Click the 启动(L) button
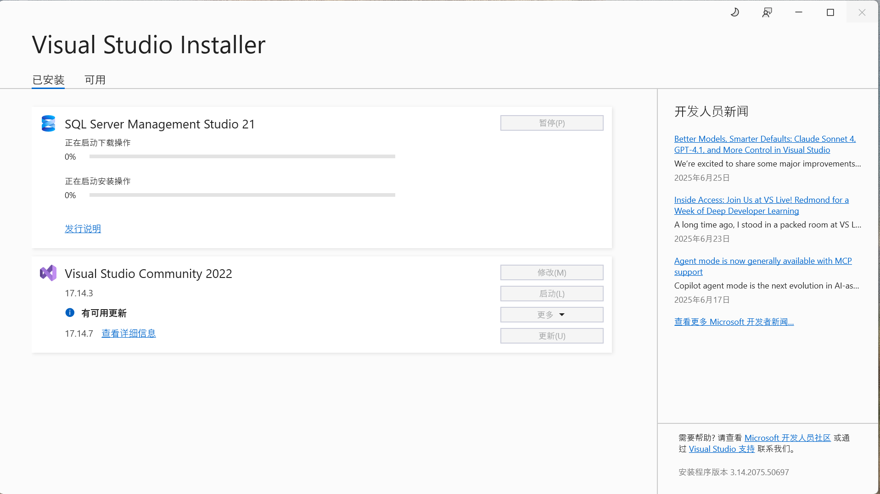Screen dimensions: 880x494 551,293
